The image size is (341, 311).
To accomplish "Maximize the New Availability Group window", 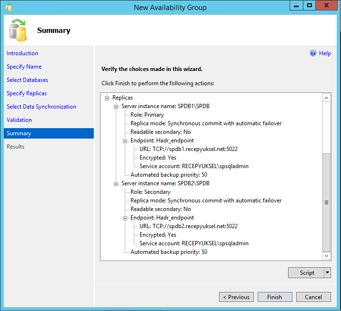I will (x=310, y=5).
